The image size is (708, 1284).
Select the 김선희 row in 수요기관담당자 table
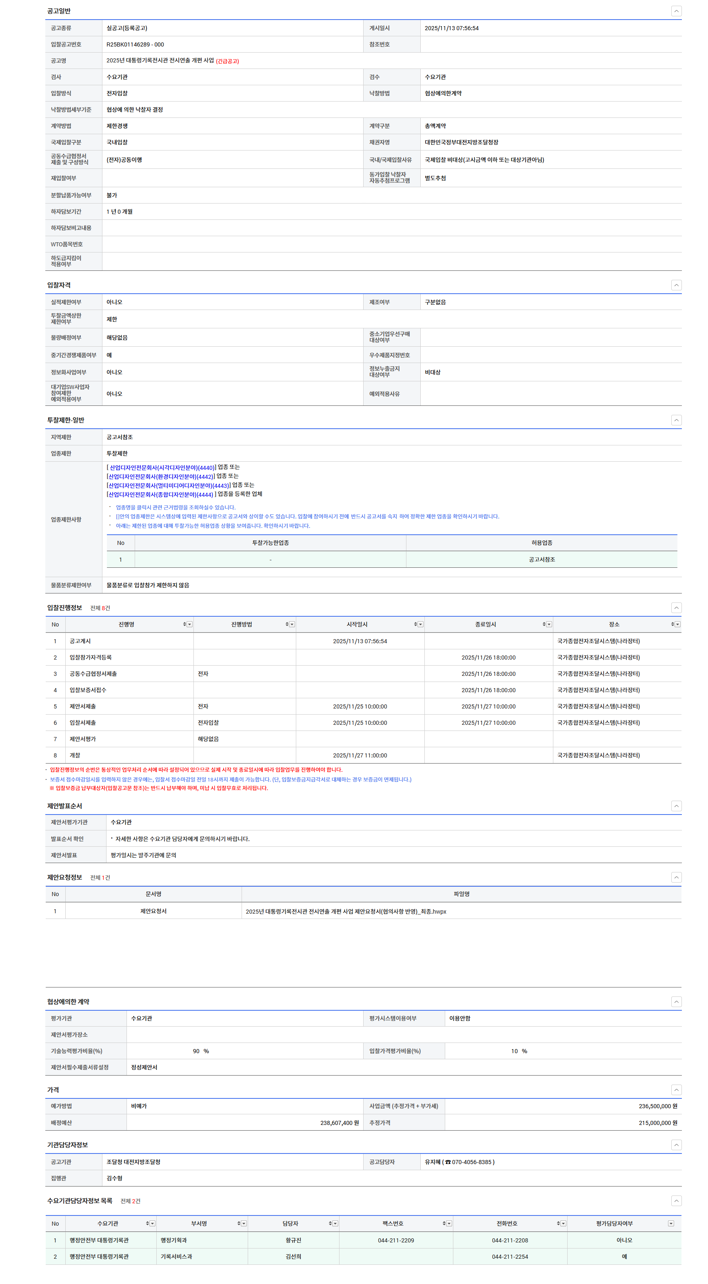point(293,1257)
